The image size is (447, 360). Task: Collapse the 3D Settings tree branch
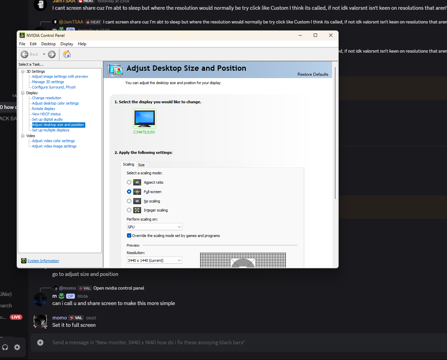tap(22, 71)
